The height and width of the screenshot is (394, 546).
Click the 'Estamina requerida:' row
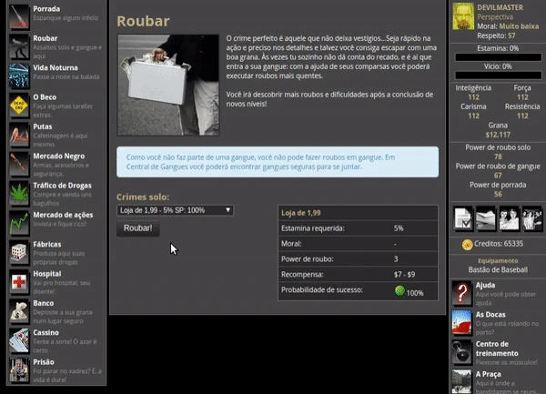[x=358, y=228]
